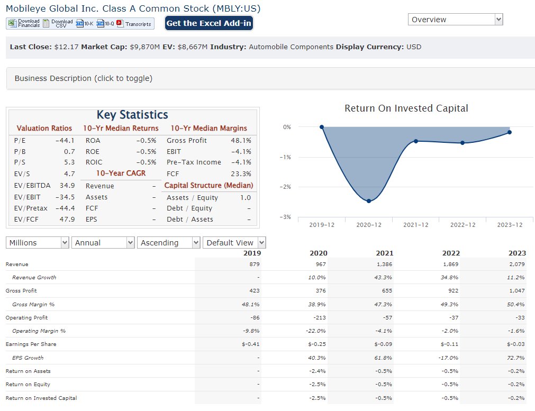535x411 pixels.
Task: Click the Download Financials text link
Action: (29, 23)
